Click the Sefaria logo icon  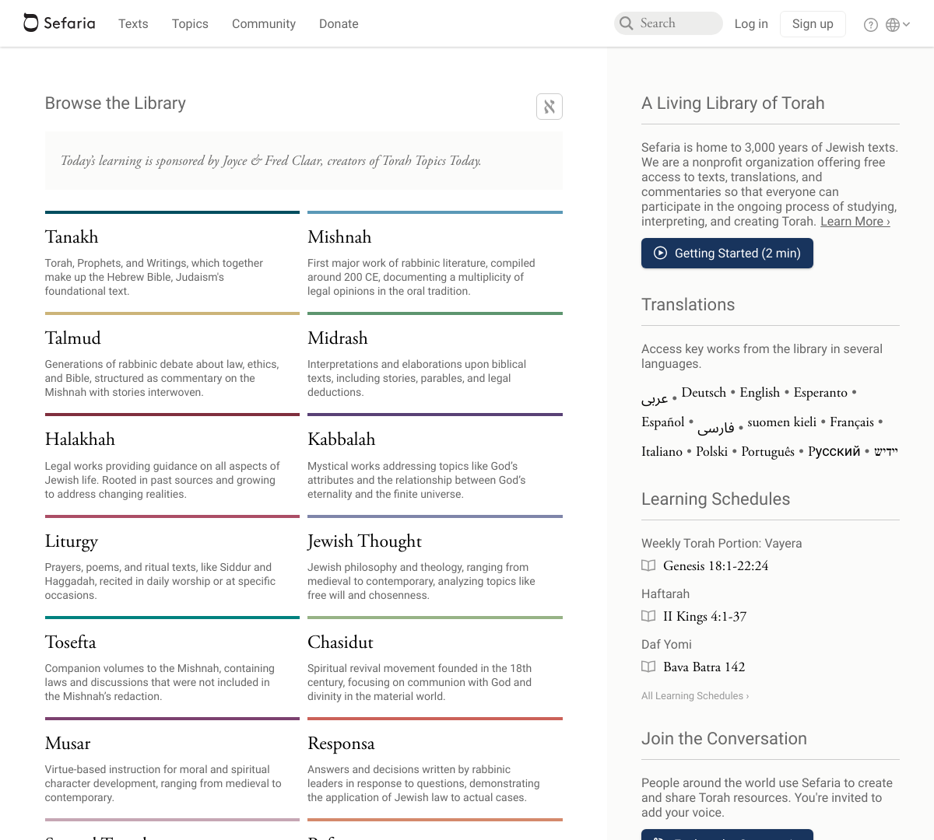31,23
